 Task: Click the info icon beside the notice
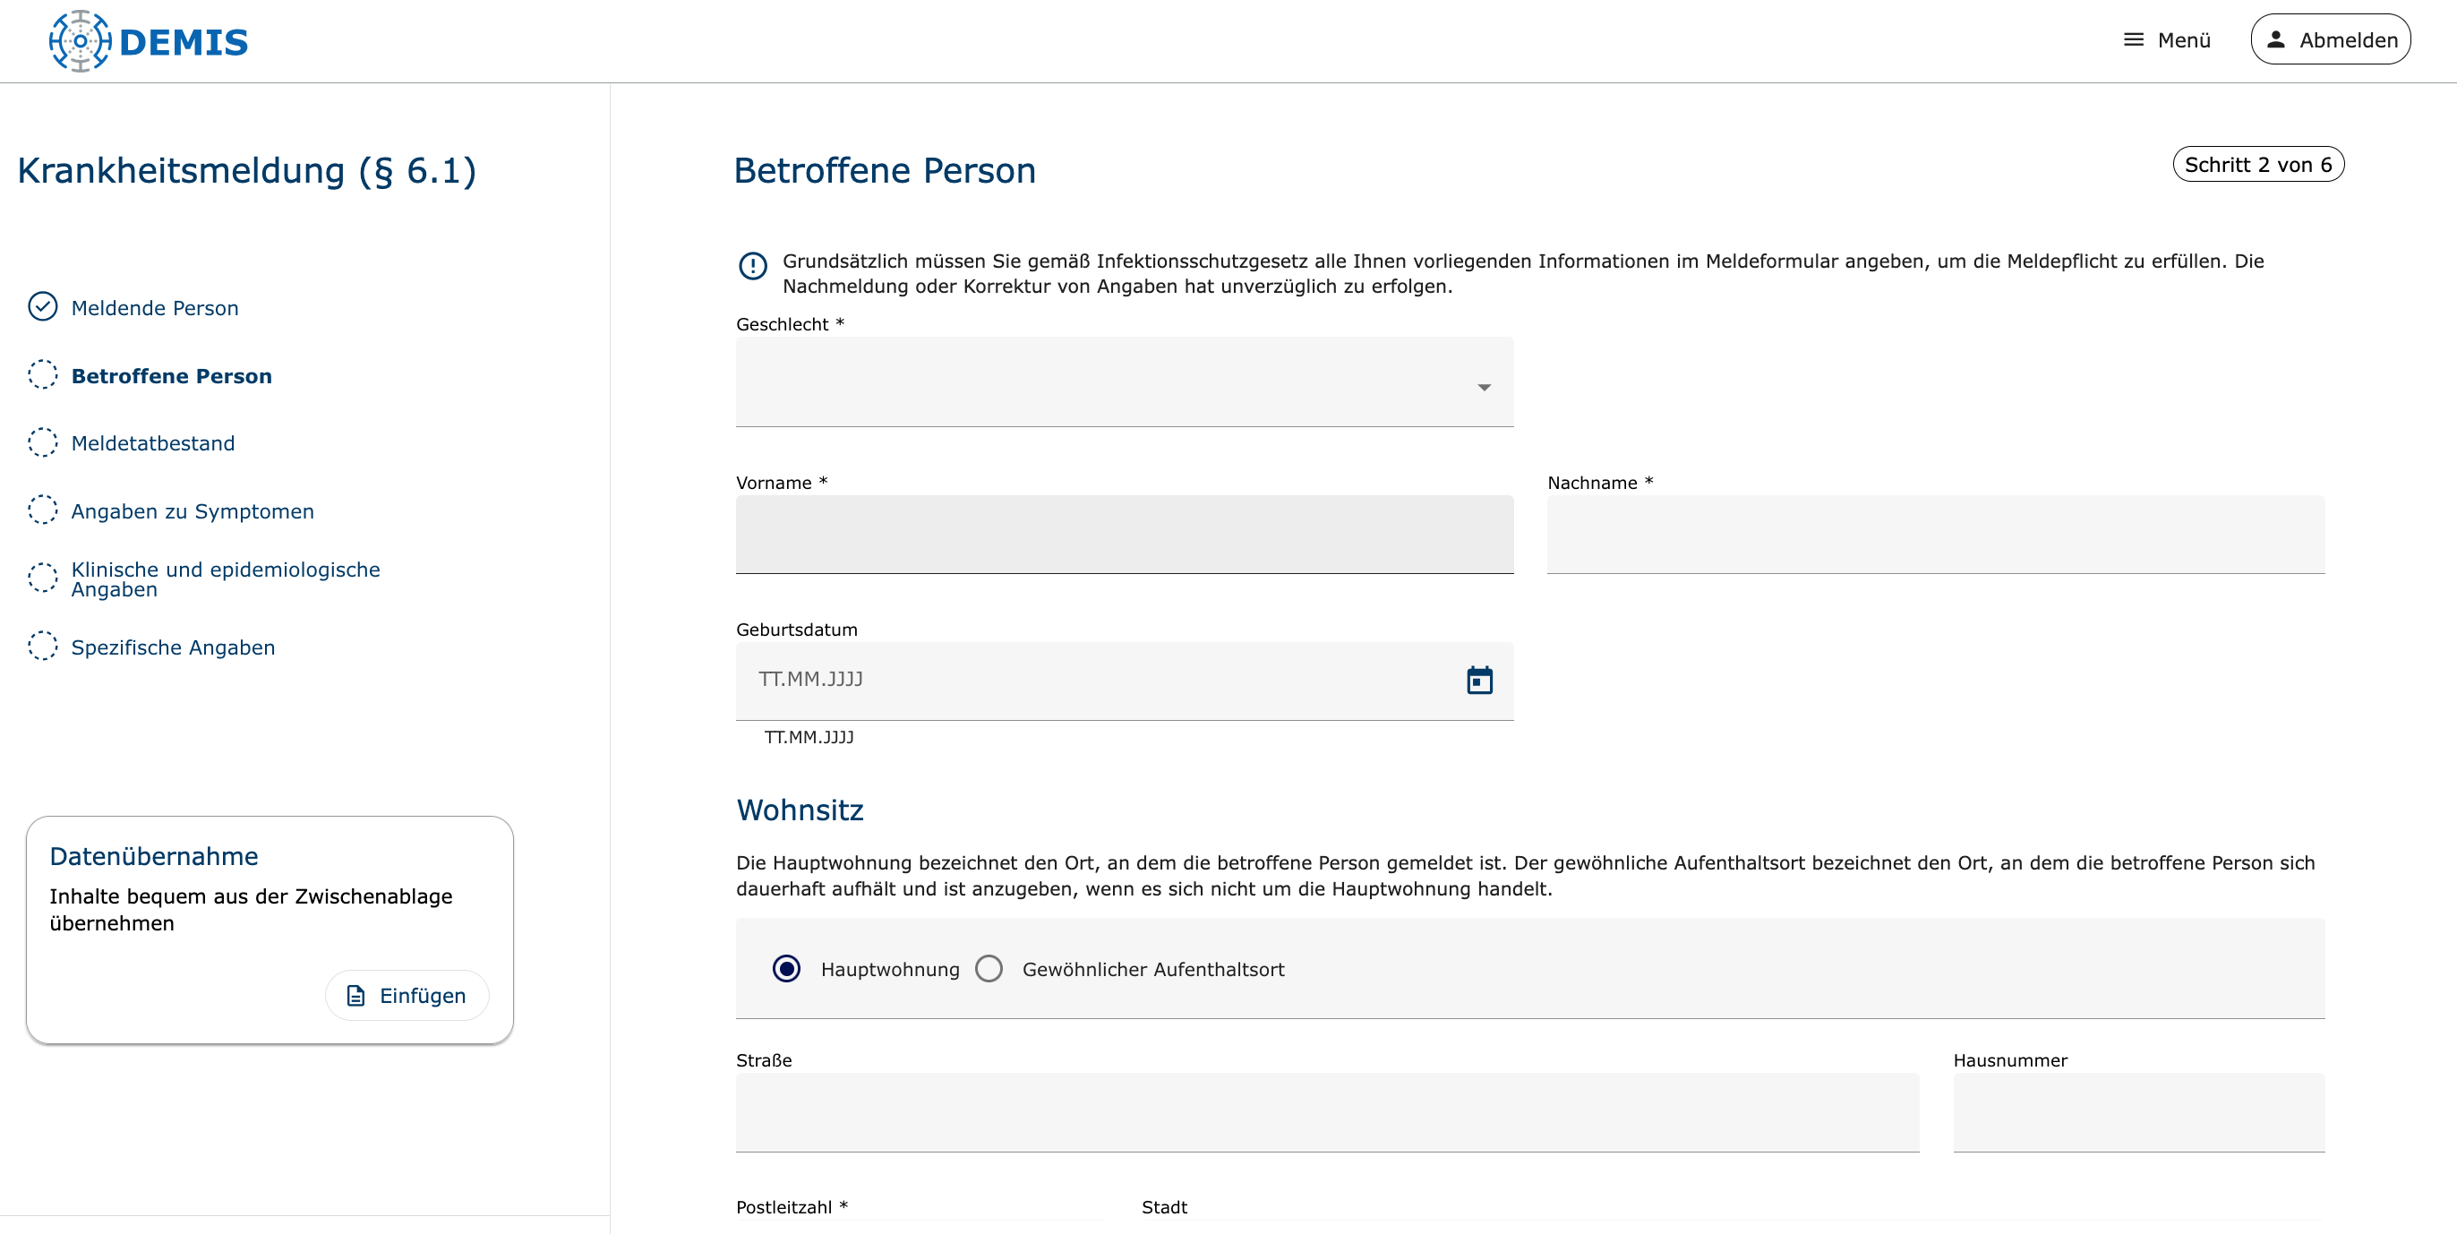click(x=752, y=265)
